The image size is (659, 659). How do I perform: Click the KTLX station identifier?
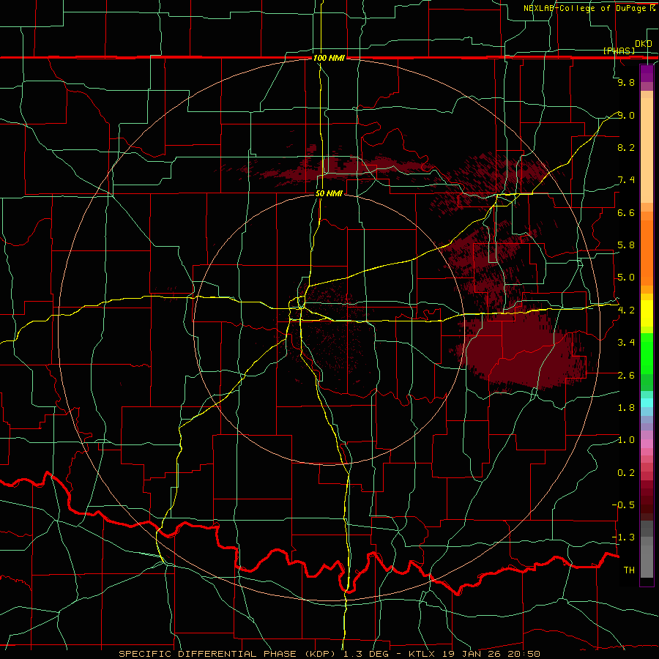[x=420, y=654]
